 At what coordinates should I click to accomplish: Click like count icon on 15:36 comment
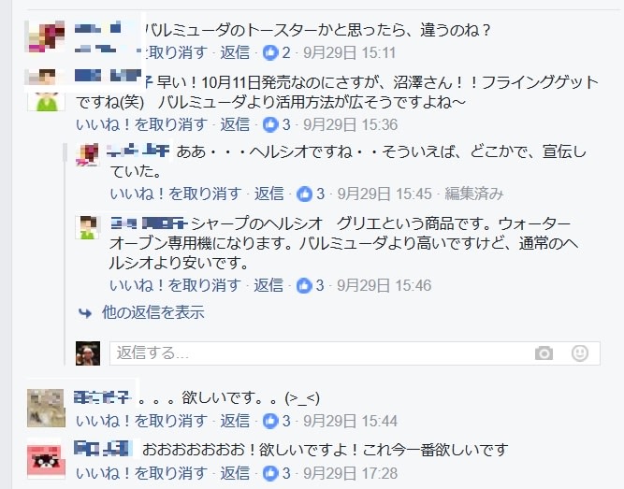click(x=270, y=124)
